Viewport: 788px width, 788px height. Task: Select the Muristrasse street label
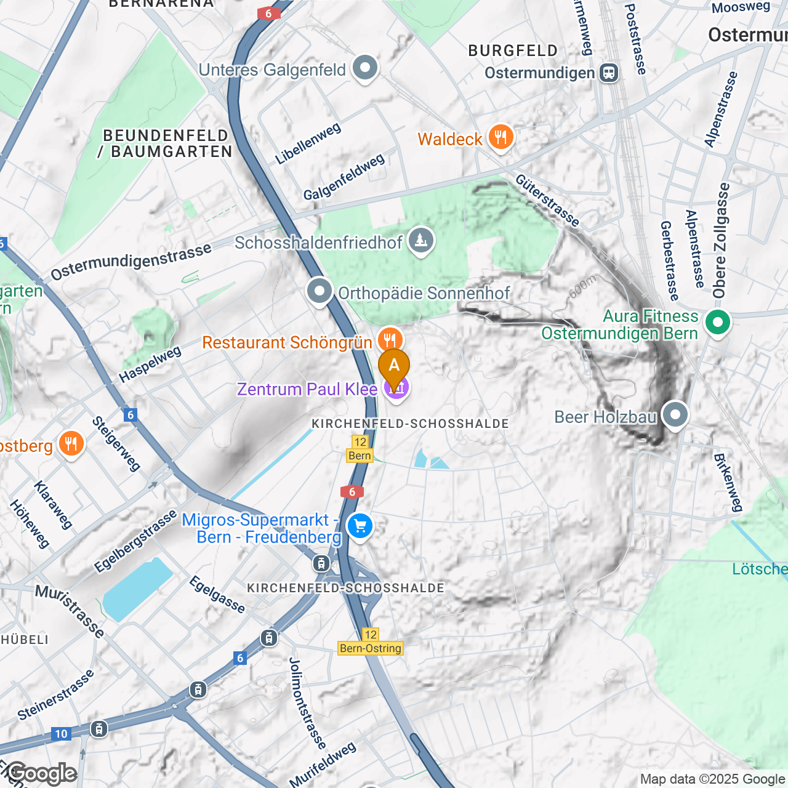(70, 611)
